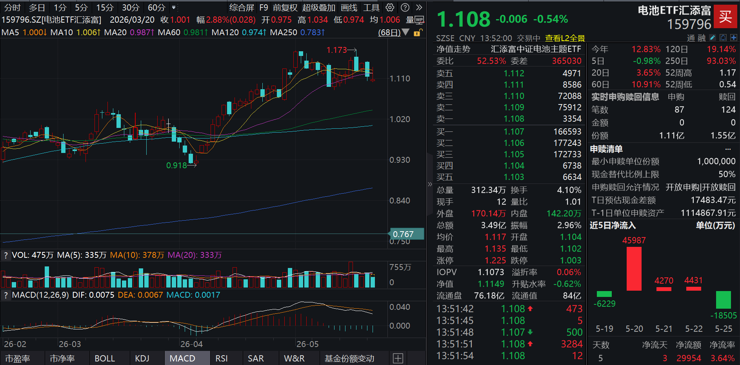Image resolution: width=740 pixels, height=365 pixels.
Task: Switch to the KDJ indicator tab
Action: (x=142, y=358)
